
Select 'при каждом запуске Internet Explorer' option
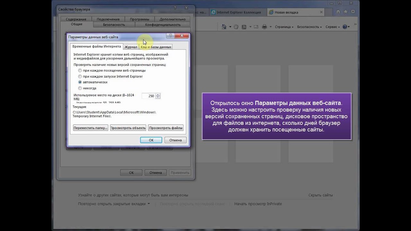point(80,76)
